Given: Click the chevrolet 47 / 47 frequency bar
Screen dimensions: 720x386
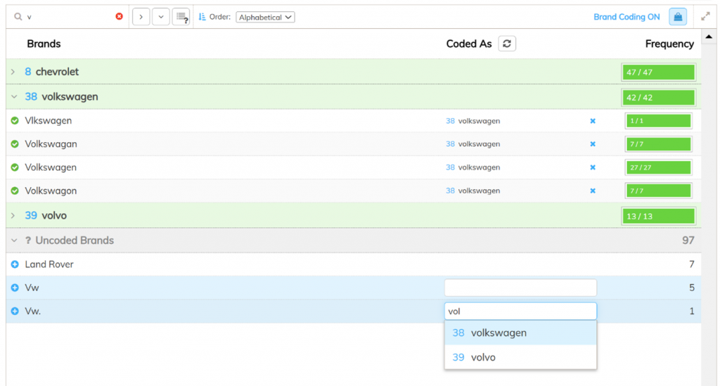Looking at the screenshot, I should click(x=658, y=72).
